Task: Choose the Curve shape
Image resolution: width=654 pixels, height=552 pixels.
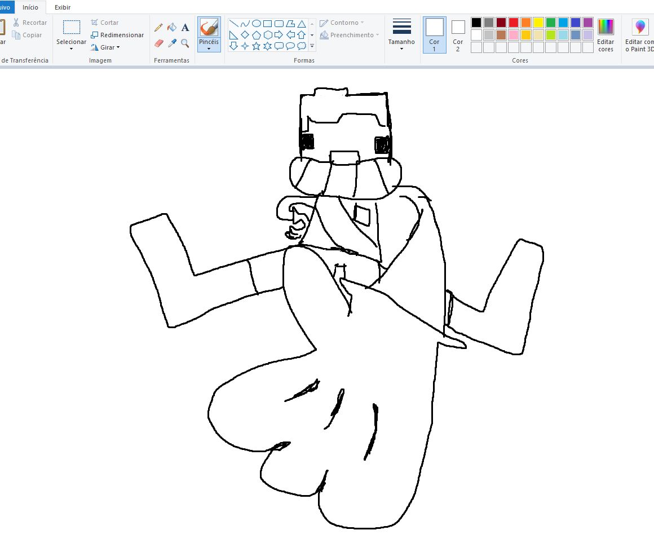Action: pos(245,23)
